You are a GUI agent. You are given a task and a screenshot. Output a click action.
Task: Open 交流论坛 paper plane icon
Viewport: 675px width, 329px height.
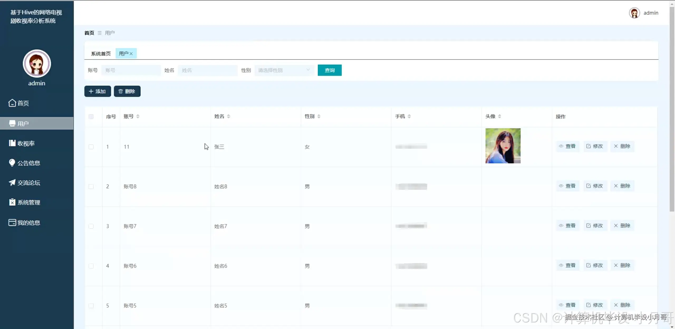12,182
